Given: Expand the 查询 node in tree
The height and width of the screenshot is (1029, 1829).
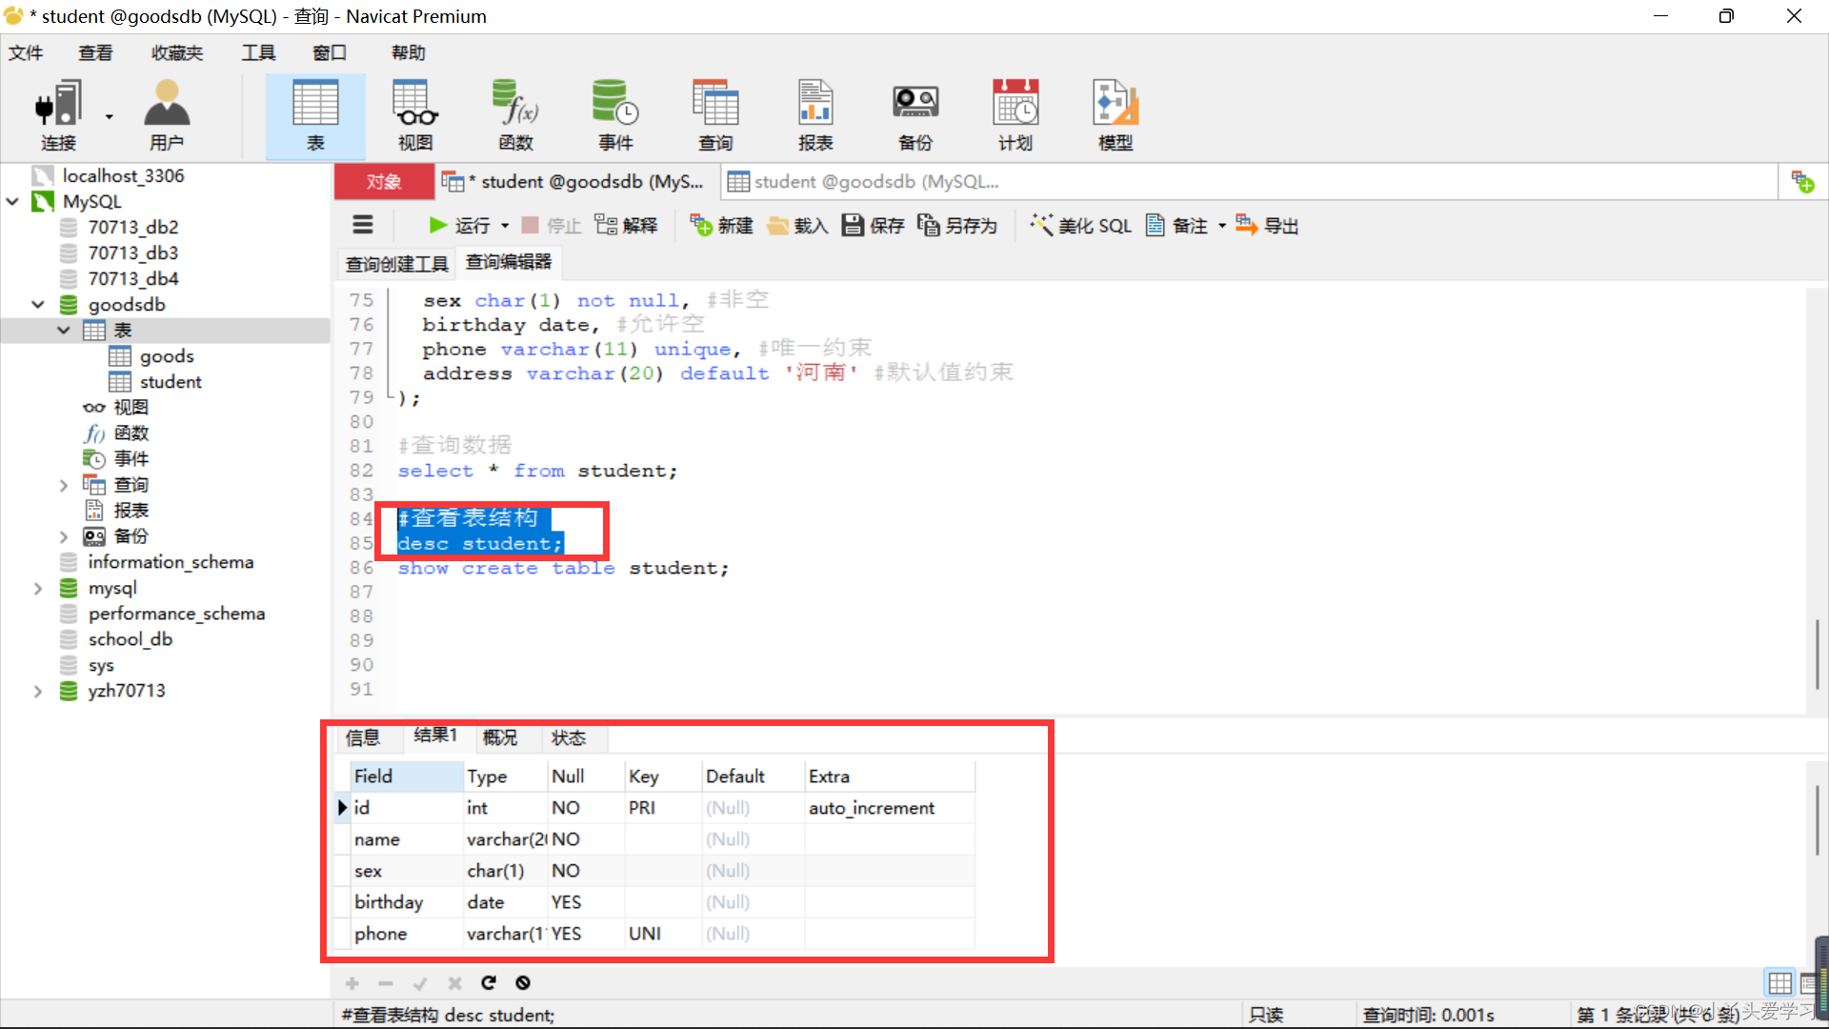Looking at the screenshot, I should pos(64,485).
